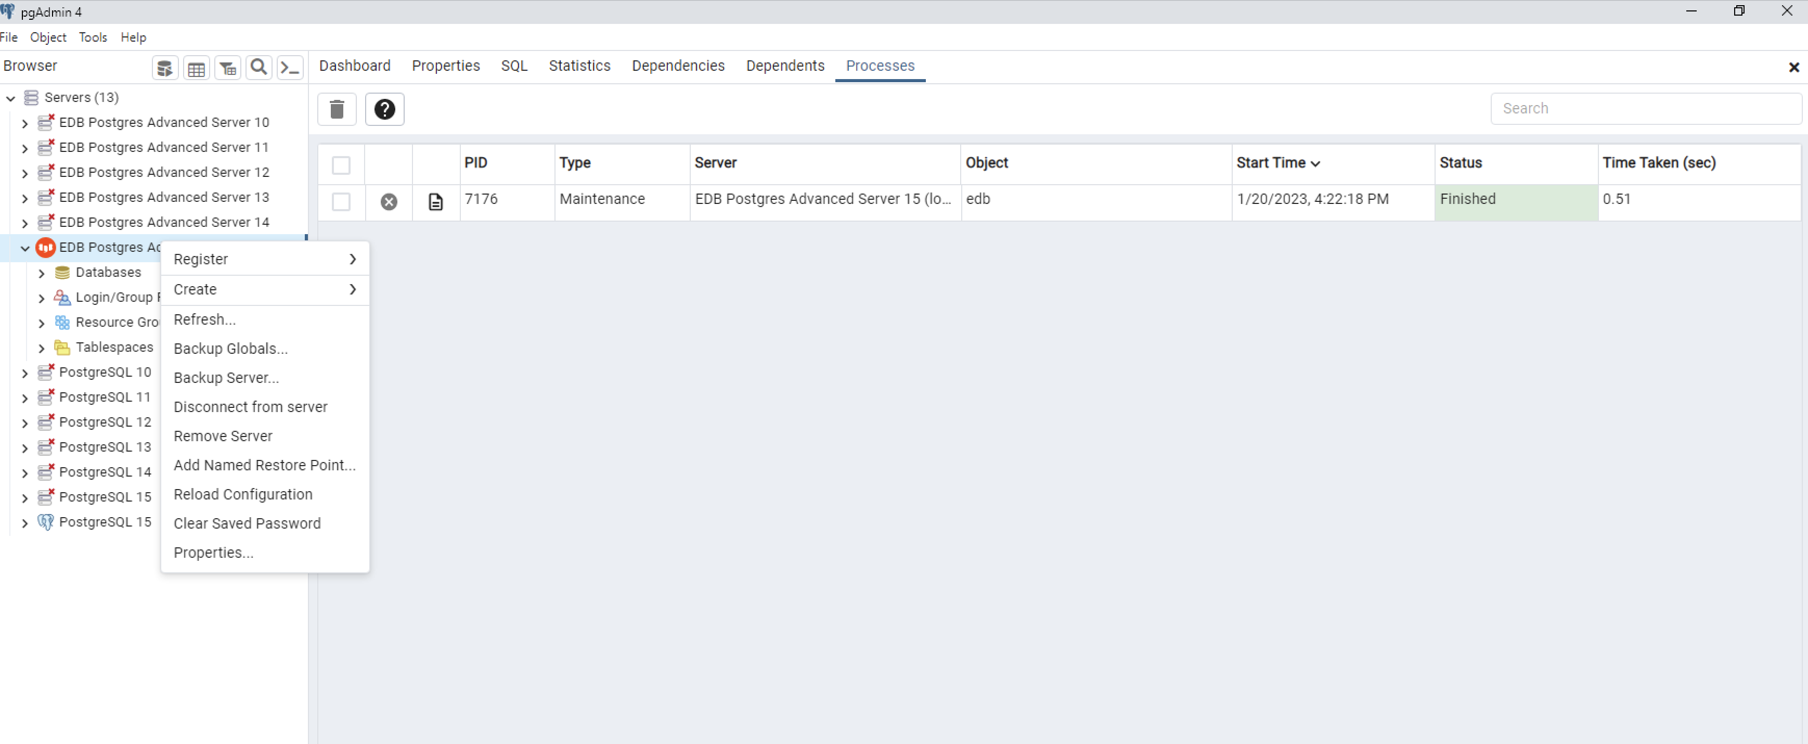1808x744 pixels.
Task: Open the Search Objects magnifier icon
Action: (259, 68)
